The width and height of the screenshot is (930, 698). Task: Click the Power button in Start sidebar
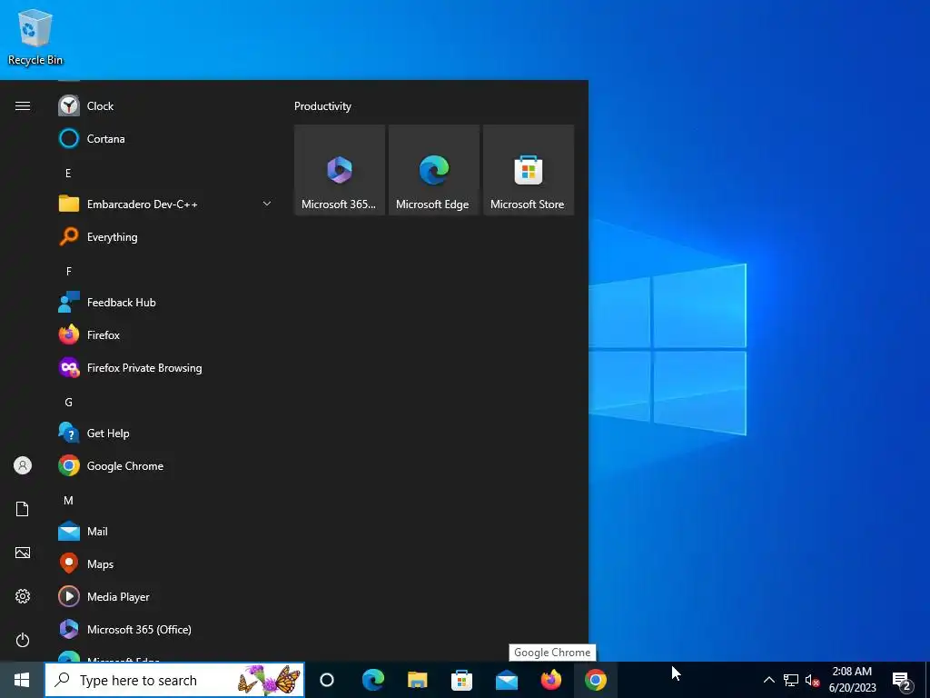(x=23, y=640)
